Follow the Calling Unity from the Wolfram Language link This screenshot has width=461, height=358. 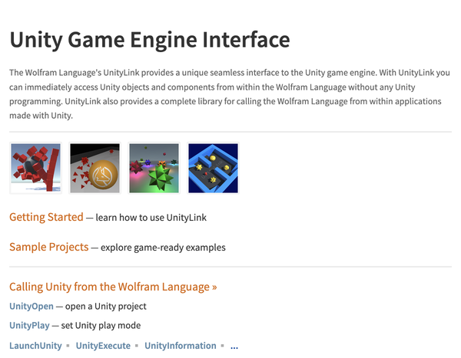click(x=109, y=287)
